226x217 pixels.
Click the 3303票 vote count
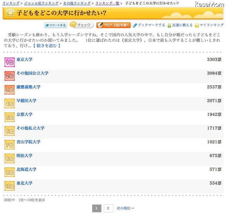[x=214, y=59]
